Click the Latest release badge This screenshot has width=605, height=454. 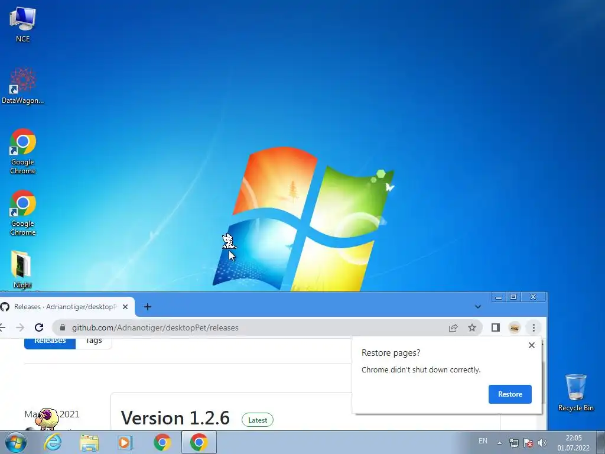(x=258, y=420)
